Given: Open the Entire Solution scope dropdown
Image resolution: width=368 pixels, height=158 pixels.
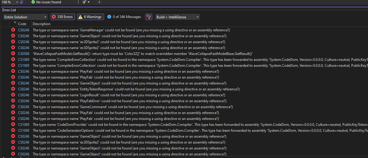Looking at the screenshot, I should (x=25, y=17).
